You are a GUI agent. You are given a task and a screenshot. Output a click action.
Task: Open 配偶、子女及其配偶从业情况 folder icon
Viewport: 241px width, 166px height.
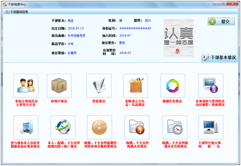pos(137,127)
